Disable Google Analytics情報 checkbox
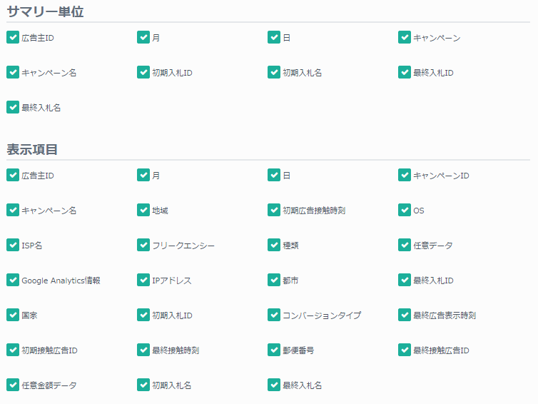This screenshot has height=404, width=538. (x=13, y=280)
